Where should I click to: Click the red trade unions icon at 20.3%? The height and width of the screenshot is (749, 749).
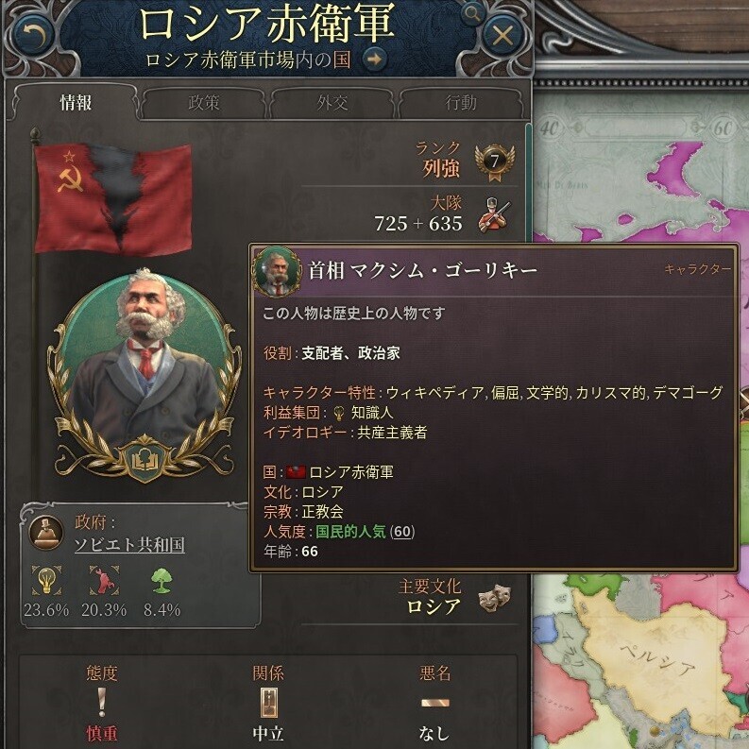tap(104, 579)
